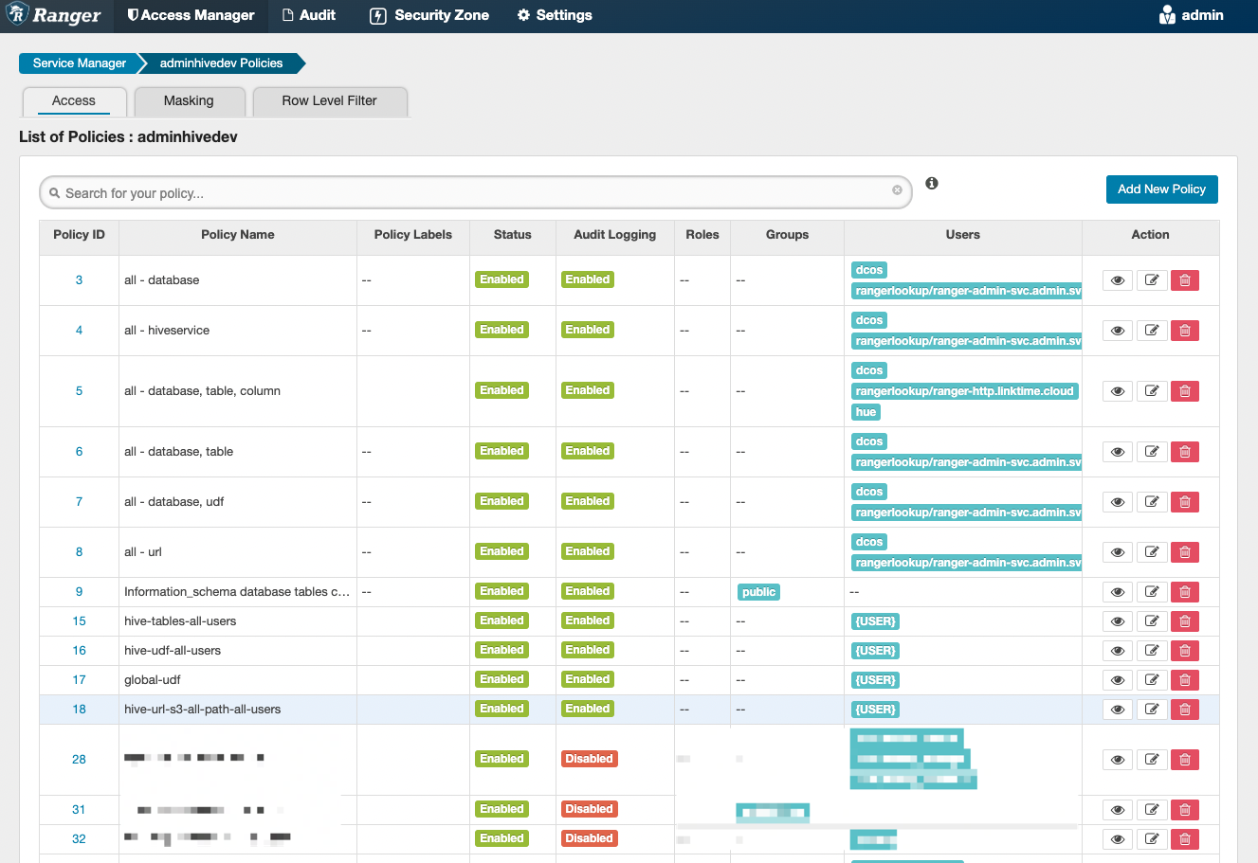Edit policy 32
Screen dimensions: 1258x863
tap(1152, 839)
